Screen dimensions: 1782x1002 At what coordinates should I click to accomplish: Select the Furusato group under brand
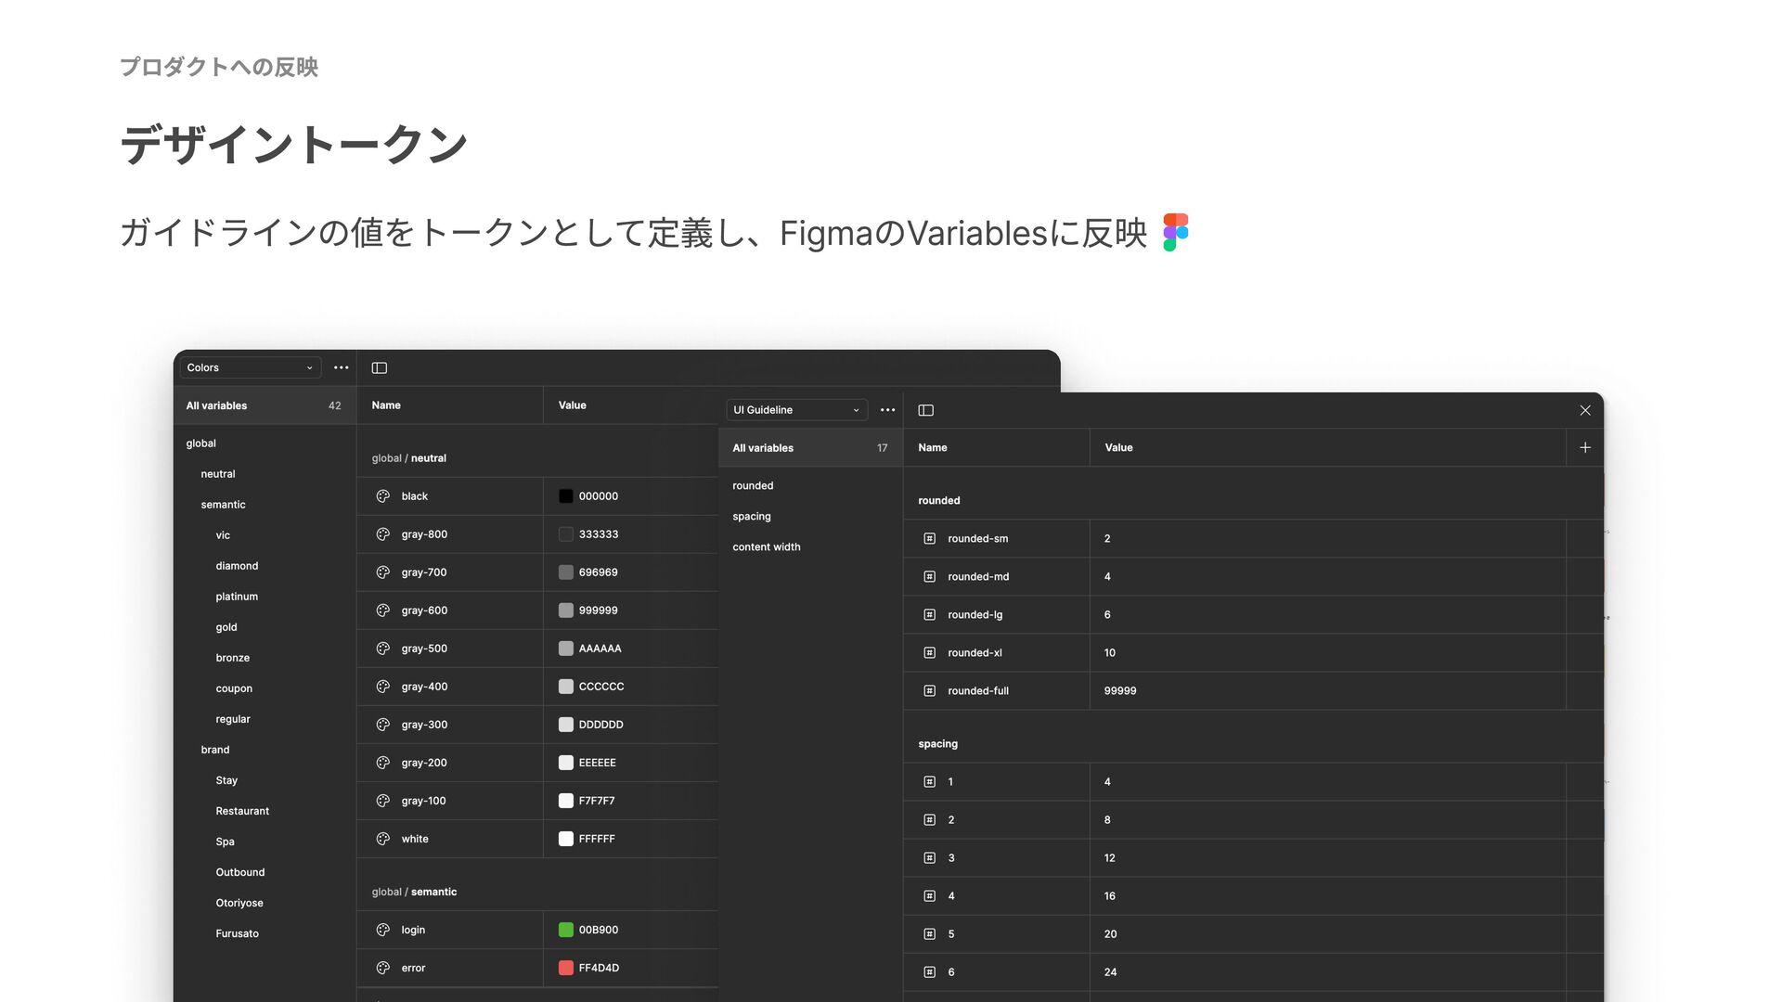tap(238, 933)
